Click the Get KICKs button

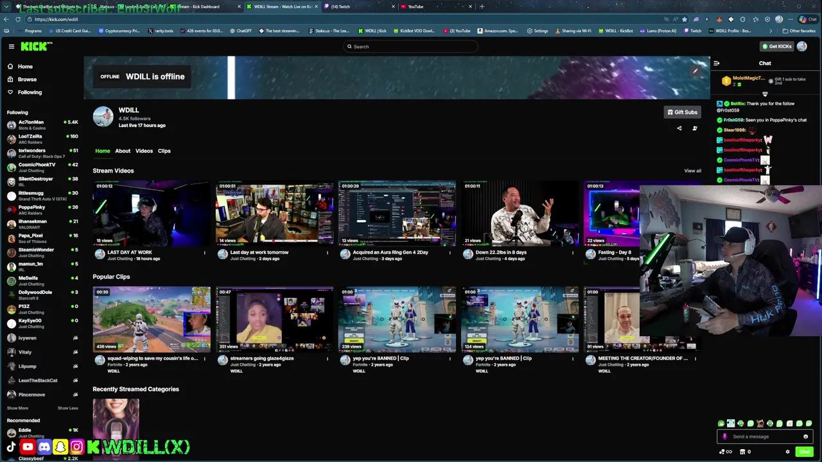tap(776, 46)
